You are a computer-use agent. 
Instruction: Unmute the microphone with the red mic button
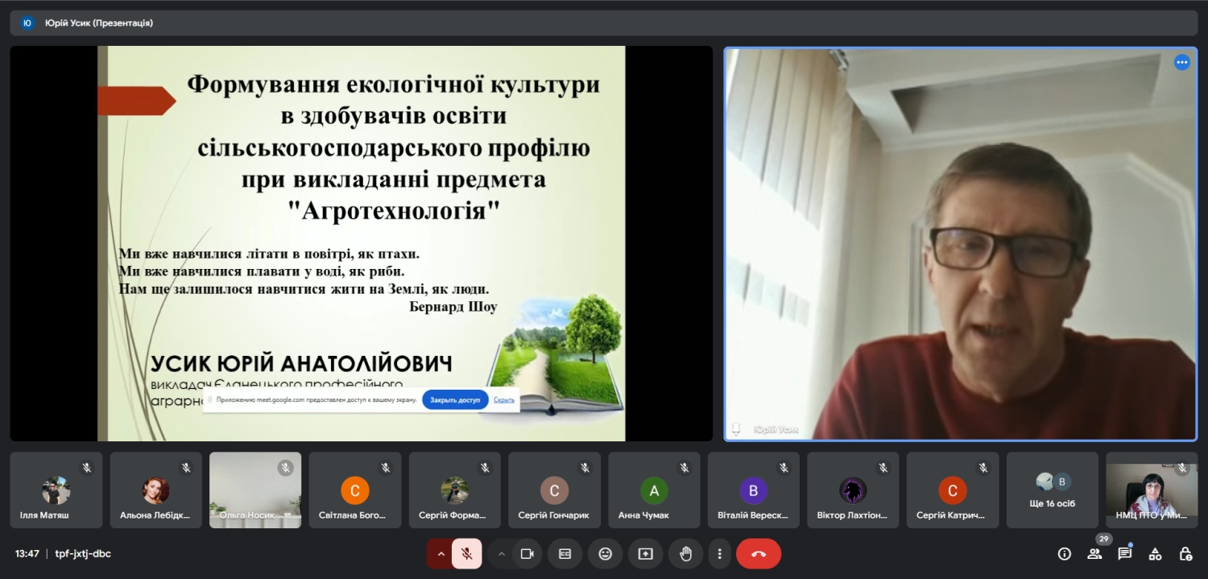(466, 554)
